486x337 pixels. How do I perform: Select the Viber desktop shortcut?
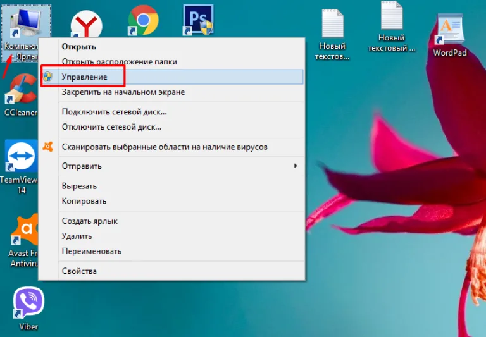(x=28, y=309)
